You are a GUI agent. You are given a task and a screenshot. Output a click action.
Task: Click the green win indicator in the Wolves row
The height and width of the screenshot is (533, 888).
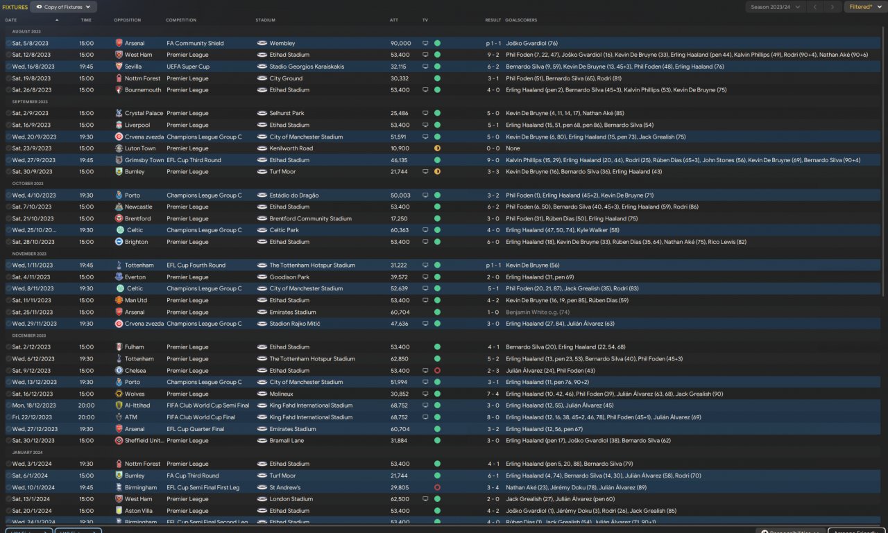(x=437, y=394)
